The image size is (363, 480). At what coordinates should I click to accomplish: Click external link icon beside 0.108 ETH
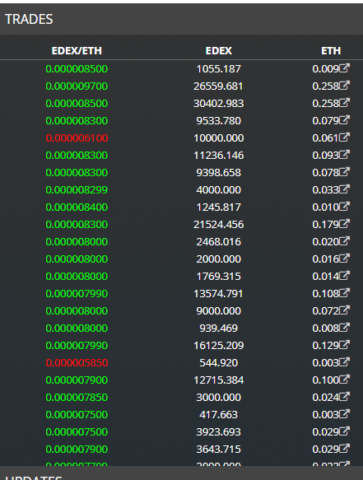(x=344, y=293)
